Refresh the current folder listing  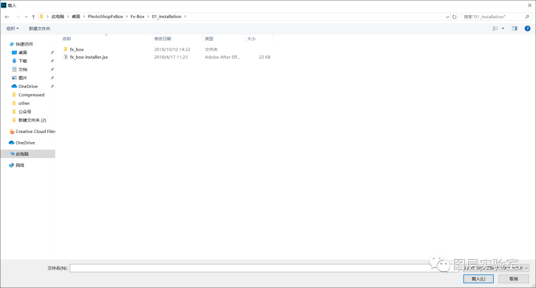pyautogui.click(x=454, y=16)
